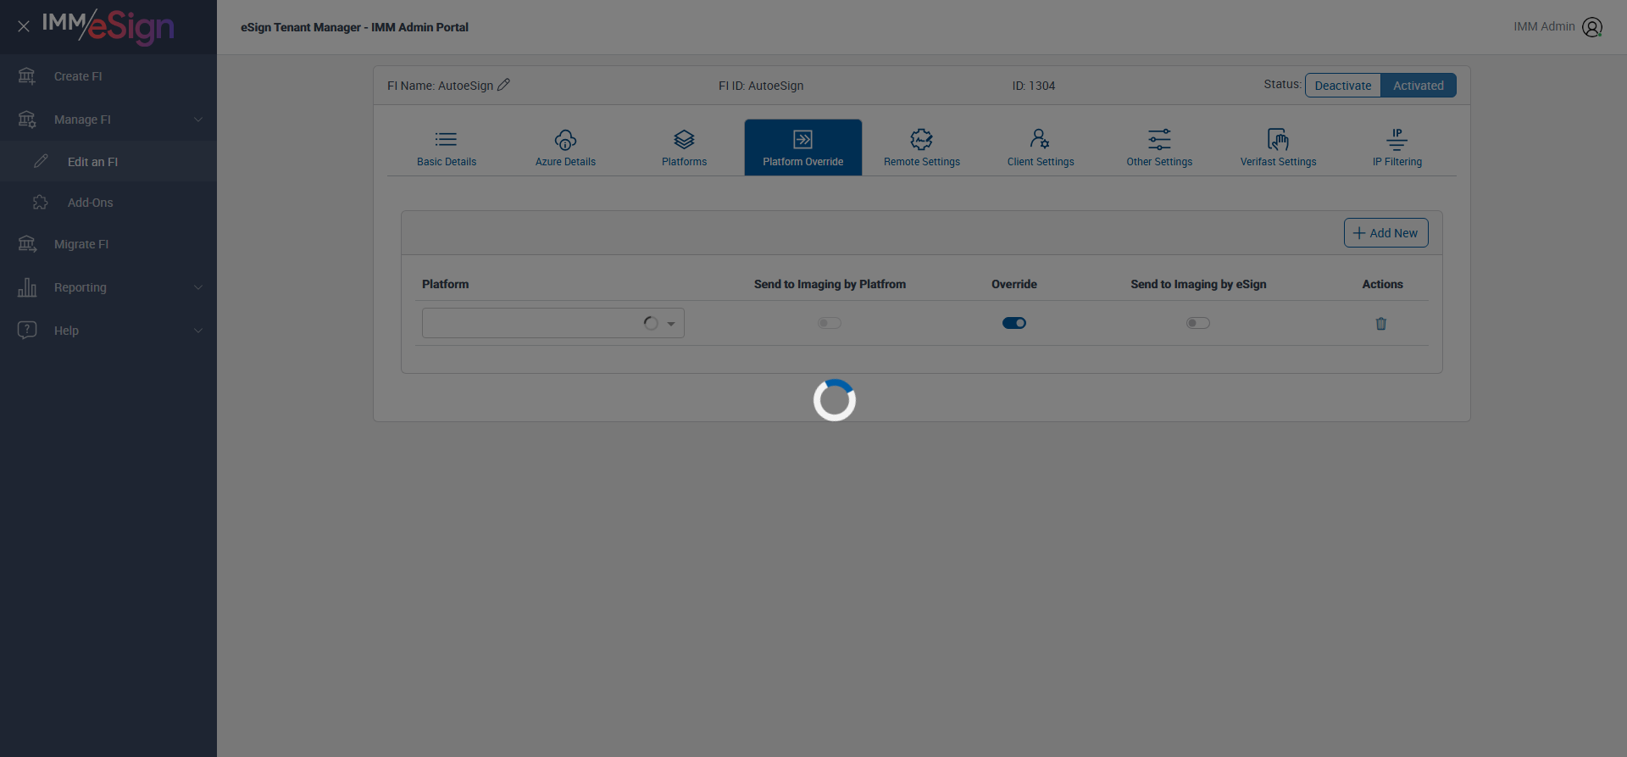Click the Manage FI bank-gear icon
Screen dimensions: 1627x757
[x=27, y=120]
